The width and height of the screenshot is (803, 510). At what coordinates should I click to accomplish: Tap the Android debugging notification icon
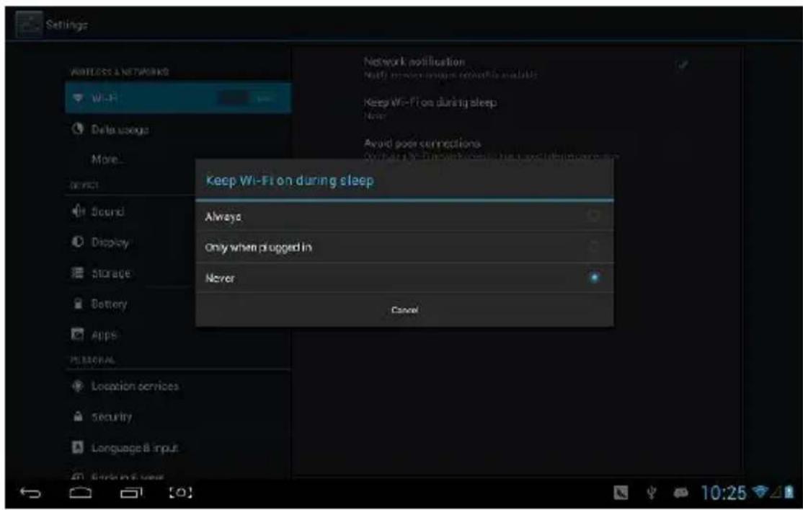pyautogui.click(x=681, y=493)
